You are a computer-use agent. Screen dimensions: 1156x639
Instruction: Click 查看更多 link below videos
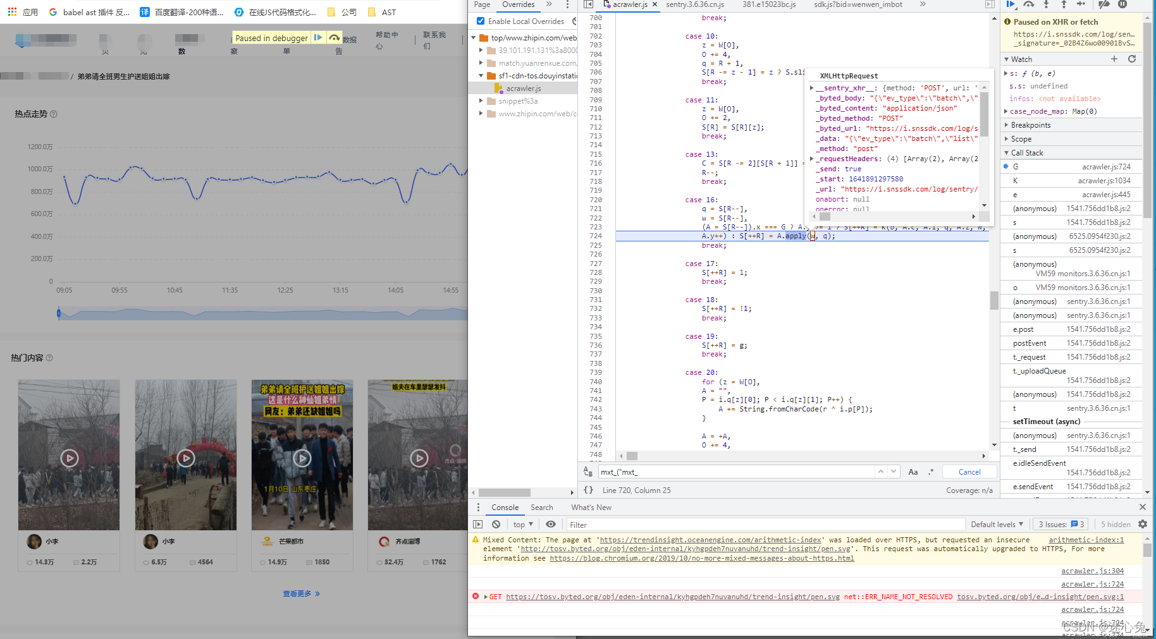click(x=301, y=593)
